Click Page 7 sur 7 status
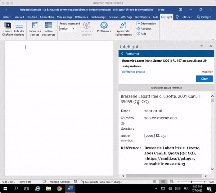Screen dimensions: 216x193 pyautogui.click(x=9, y=182)
